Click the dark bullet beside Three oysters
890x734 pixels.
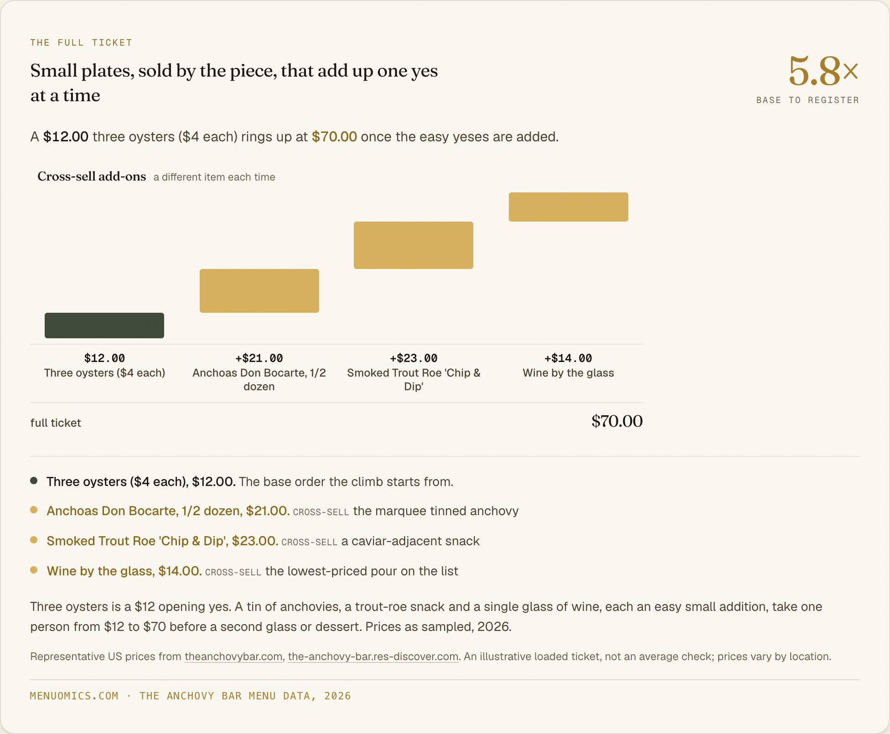point(34,481)
